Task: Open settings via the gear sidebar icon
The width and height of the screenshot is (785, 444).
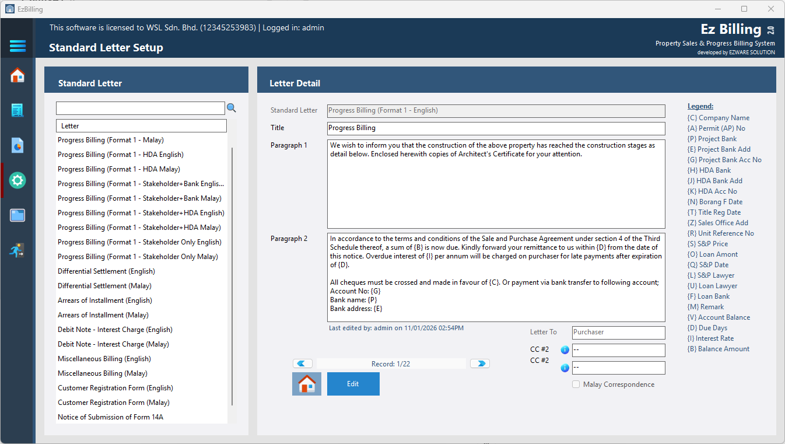Action: tap(17, 180)
